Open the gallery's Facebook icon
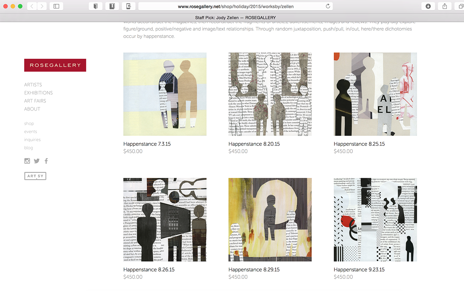464x291 pixels. click(x=46, y=161)
